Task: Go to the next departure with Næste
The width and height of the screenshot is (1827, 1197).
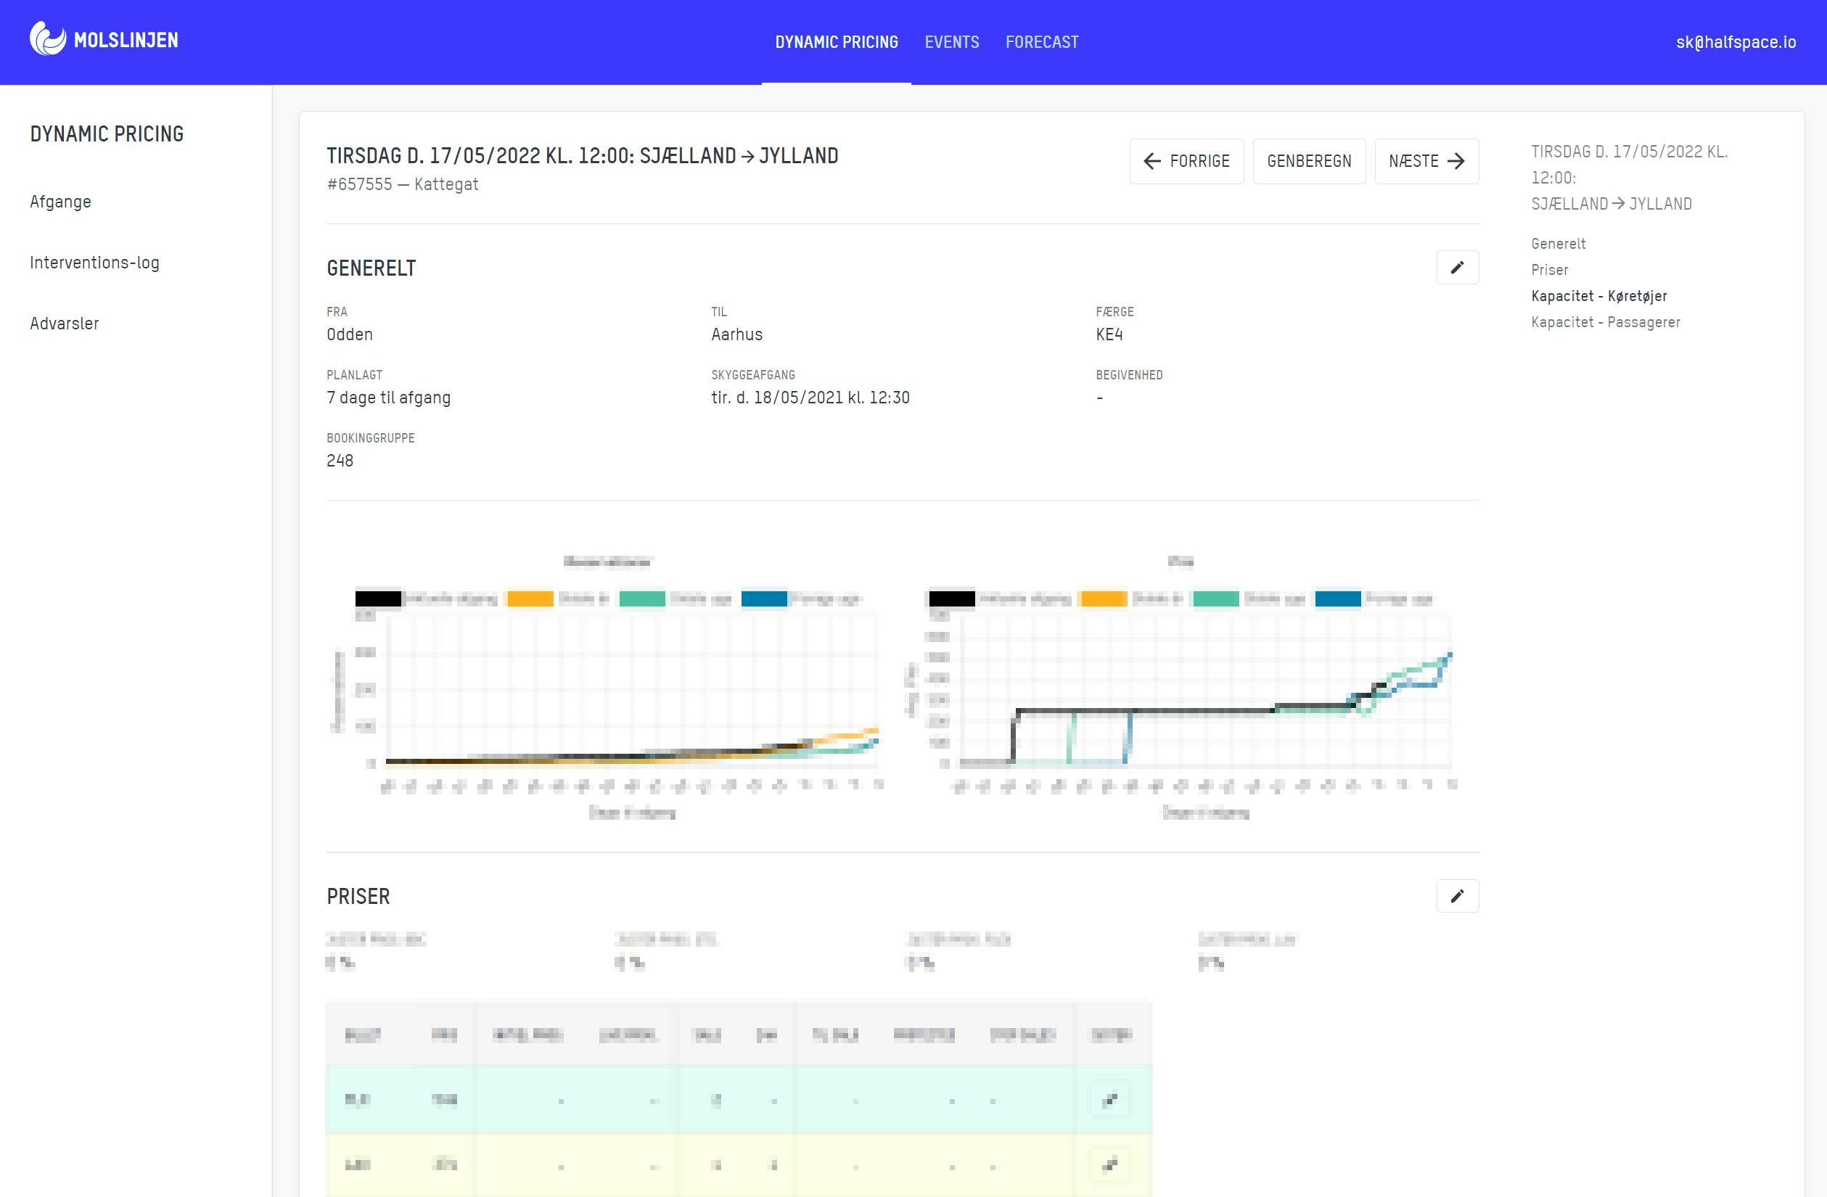Action: click(x=1426, y=161)
